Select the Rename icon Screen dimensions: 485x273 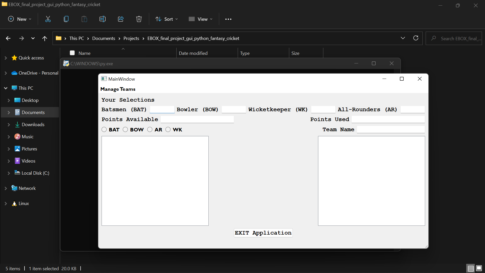[102, 19]
